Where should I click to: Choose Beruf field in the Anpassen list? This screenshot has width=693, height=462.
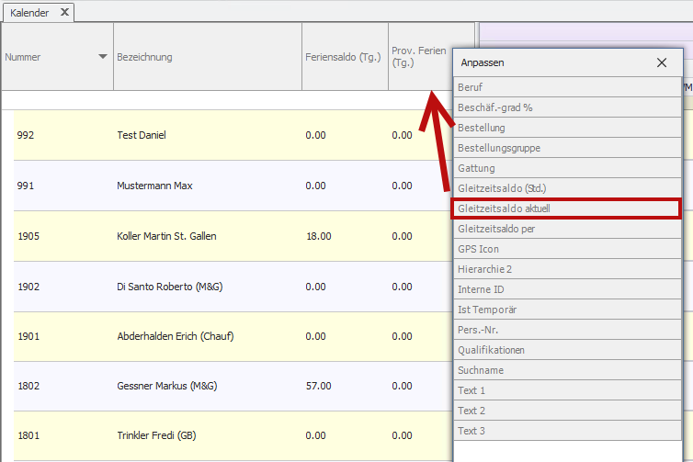pyautogui.click(x=567, y=87)
